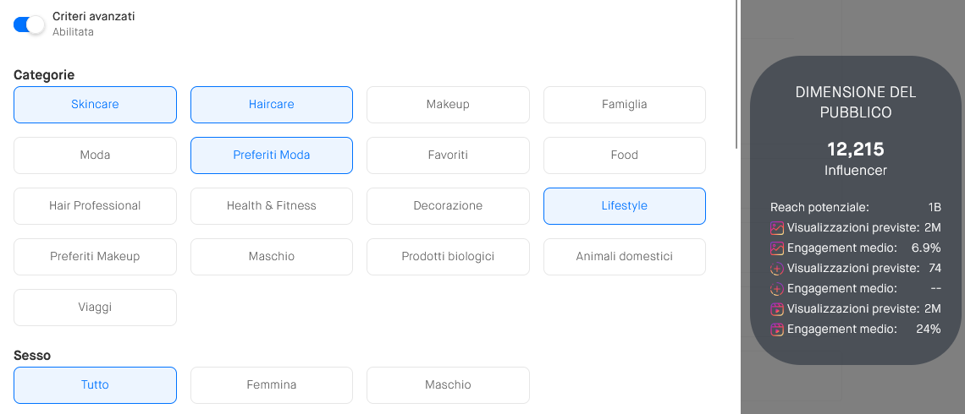Screen dimensions: 965x414
Task: Click the reels icon beside Engagement medio 24%
Action: 777,330
